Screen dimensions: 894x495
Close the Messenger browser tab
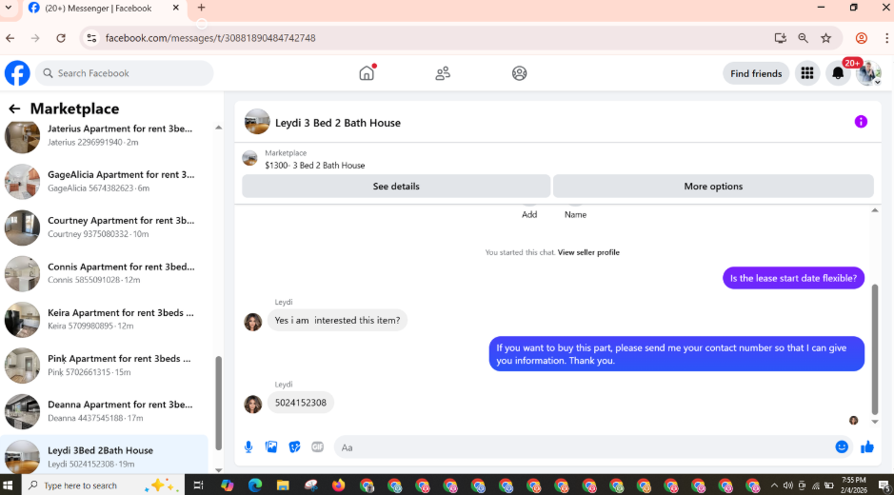176,8
